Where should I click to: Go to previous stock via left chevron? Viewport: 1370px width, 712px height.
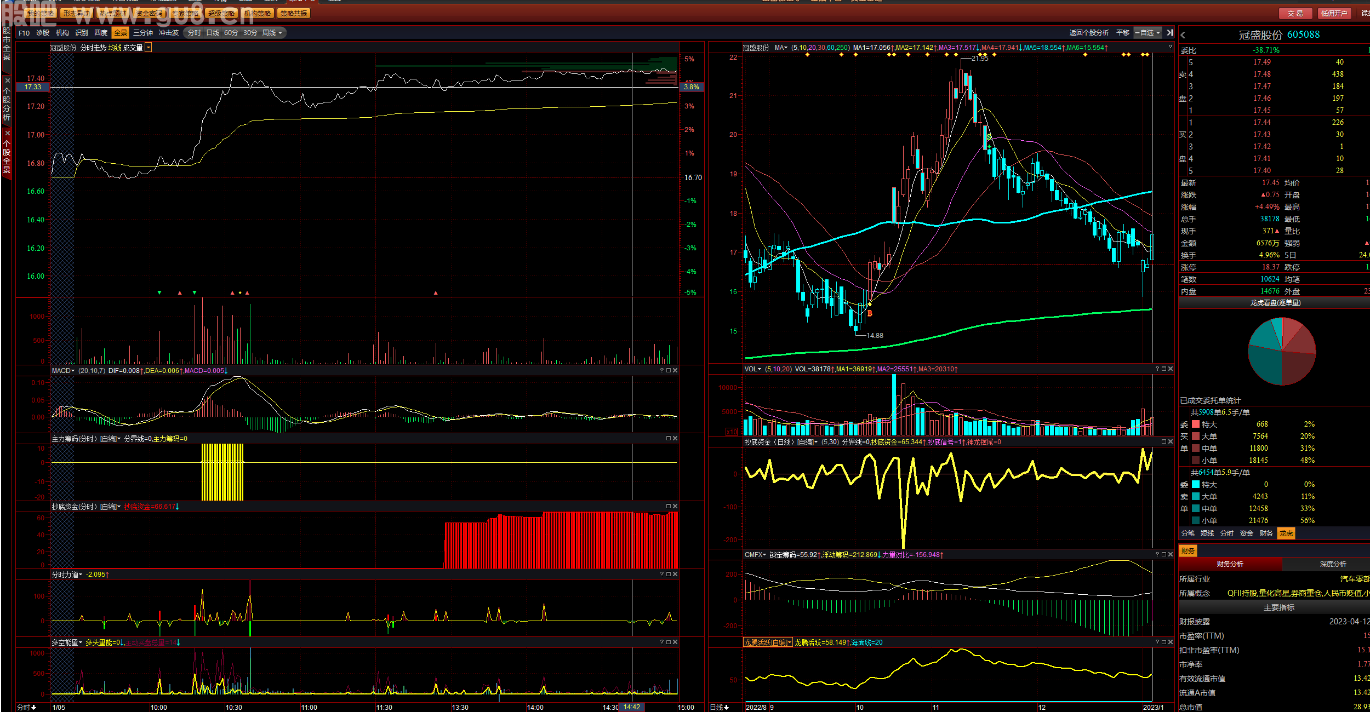pos(1183,35)
